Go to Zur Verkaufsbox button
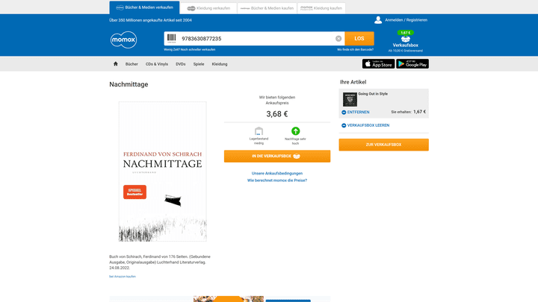538x302 pixels. pyautogui.click(x=383, y=145)
